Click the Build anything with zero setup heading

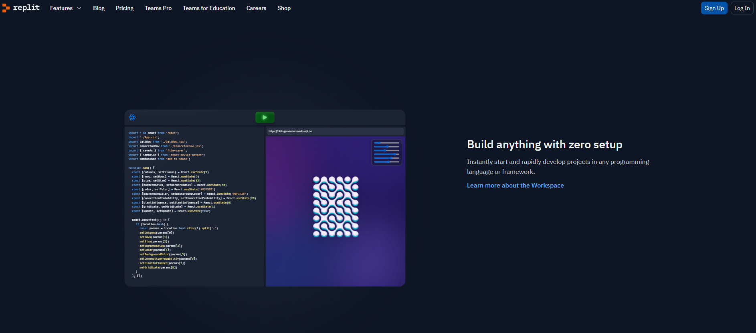click(x=544, y=145)
